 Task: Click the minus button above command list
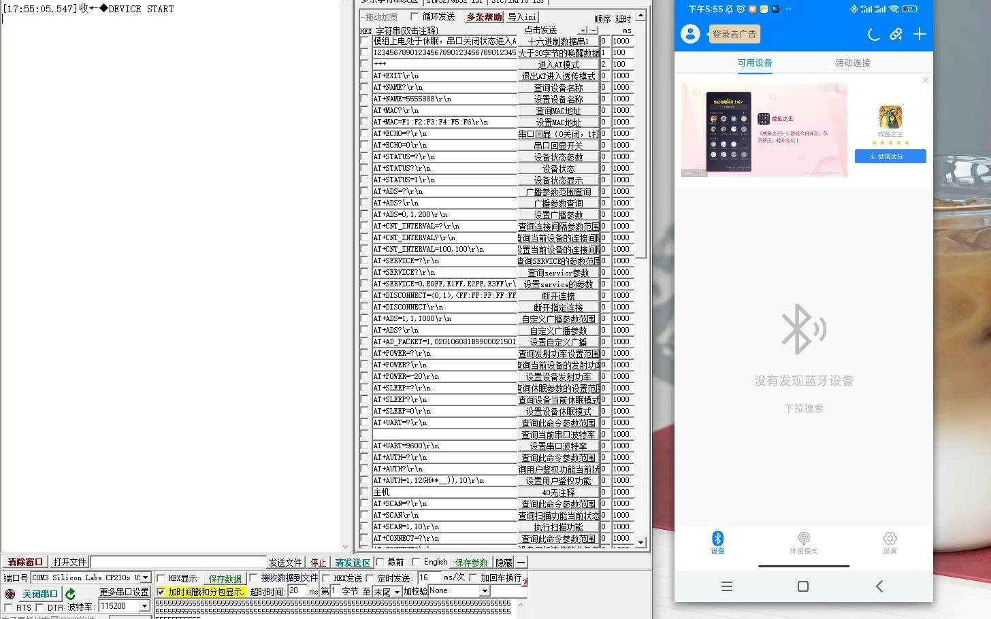point(594,30)
